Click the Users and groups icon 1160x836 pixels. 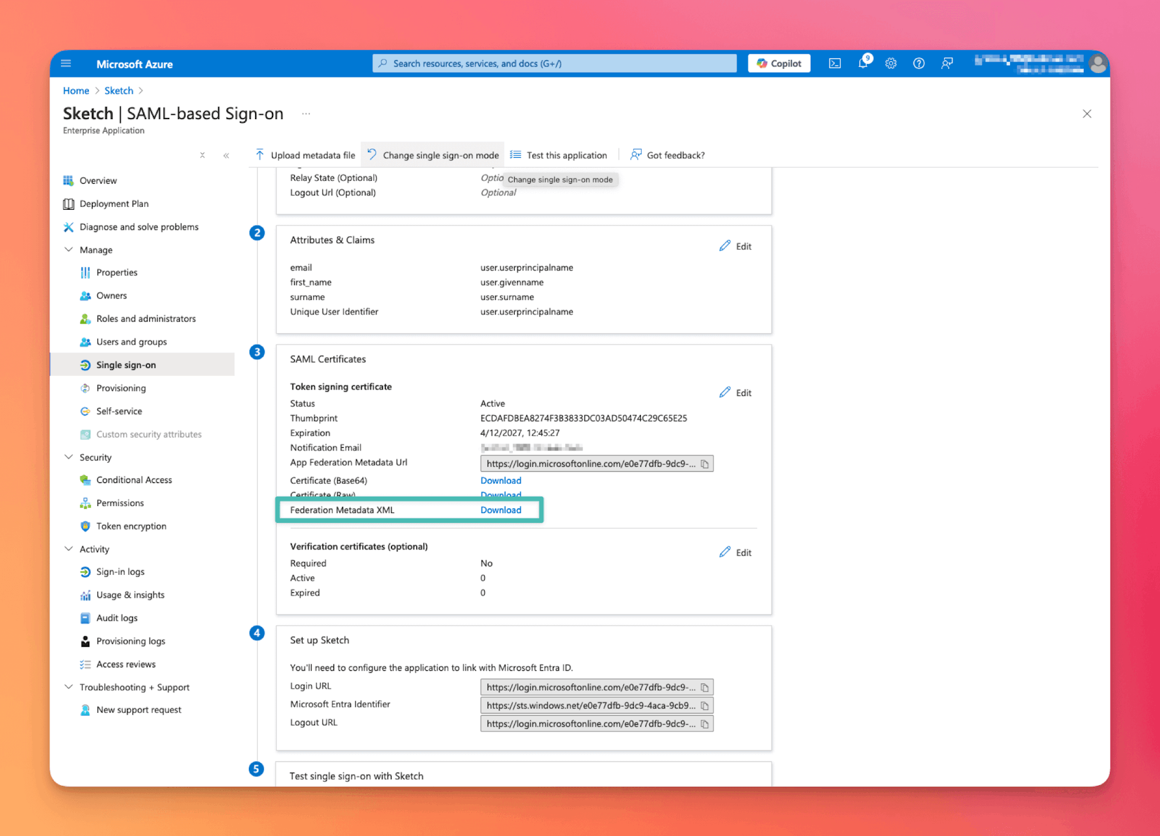[85, 342]
